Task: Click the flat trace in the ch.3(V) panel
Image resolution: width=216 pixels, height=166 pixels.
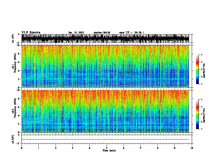Action: click(x=105, y=139)
